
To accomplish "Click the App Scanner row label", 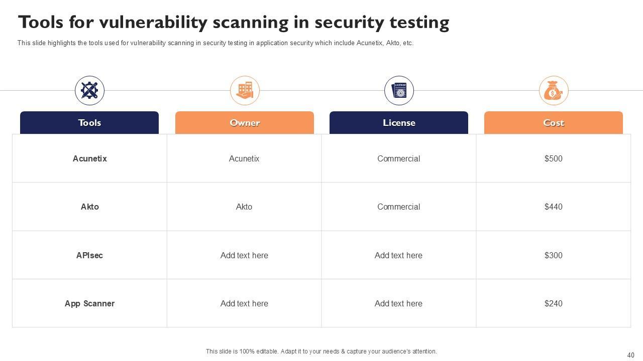I will click(89, 303).
